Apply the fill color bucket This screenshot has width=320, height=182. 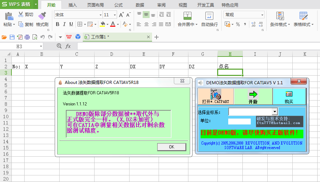(103, 24)
